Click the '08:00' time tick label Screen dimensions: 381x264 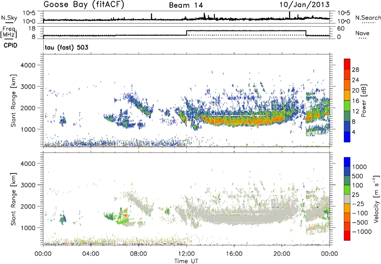click(138, 254)
